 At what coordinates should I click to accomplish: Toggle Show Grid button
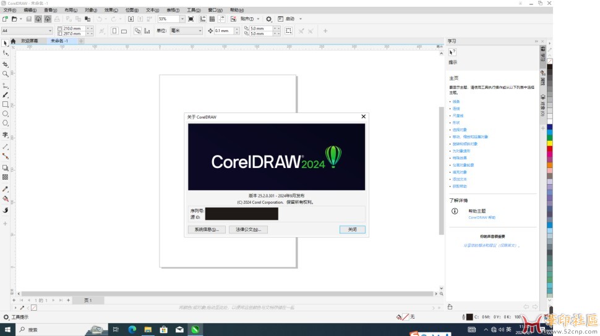tap(212, 19)
